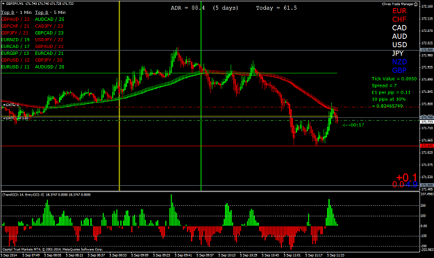This screenshot has height=258, width=434.
Task: Click the TrendCCI indicator label in subwindow
Action: (47, 195)
